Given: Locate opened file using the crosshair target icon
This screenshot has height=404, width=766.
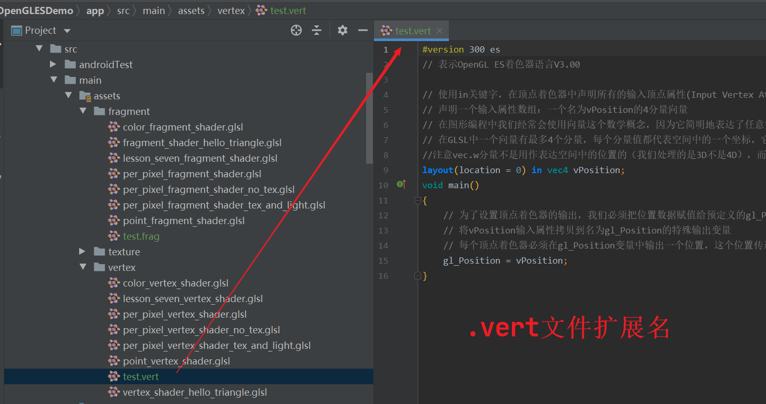Looking at the screenshot, I should click(x=296, y=30).
